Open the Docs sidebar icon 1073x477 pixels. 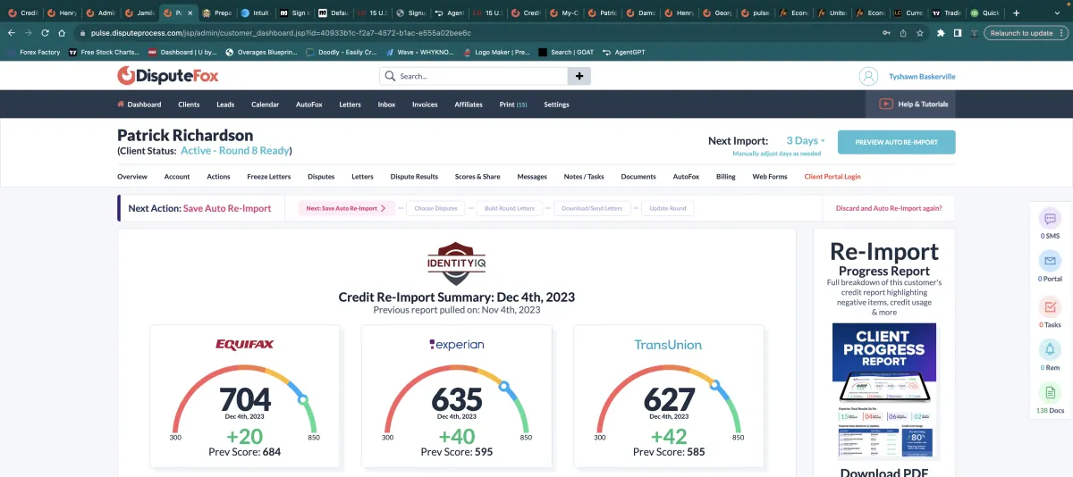tap(1050, 392)
